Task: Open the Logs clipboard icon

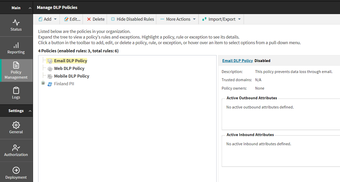Action: tap(16, 91)
